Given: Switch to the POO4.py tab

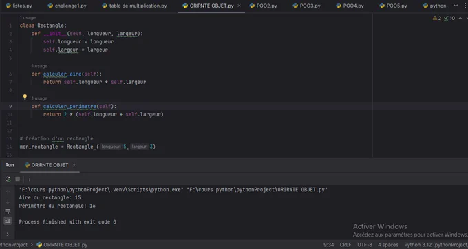Looking at the screenshot, I should [x=350, y=6].
